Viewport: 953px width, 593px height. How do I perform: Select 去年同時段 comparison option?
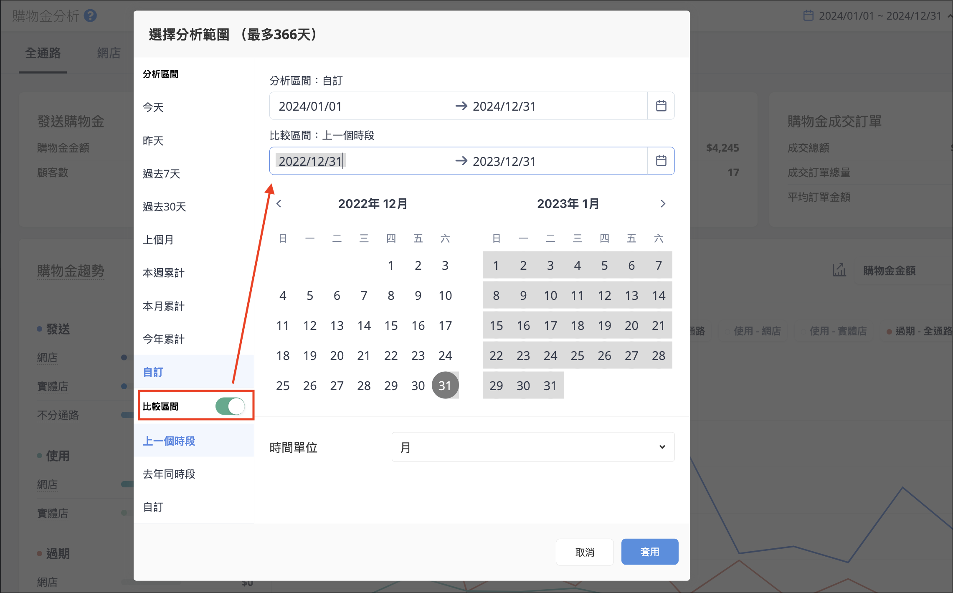click(169, 474)
